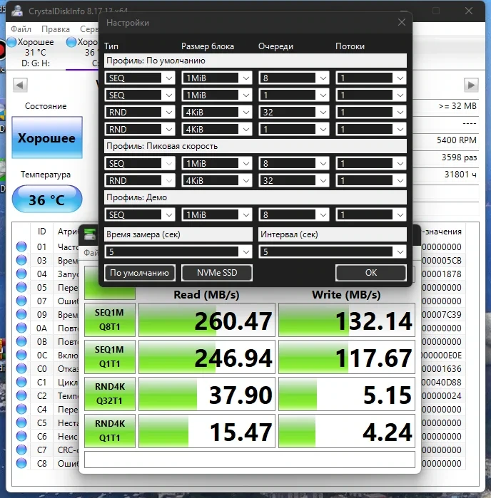The image size is (491, 498).
Task: Click По умолчанию button in settings
Action: (139, 273)
